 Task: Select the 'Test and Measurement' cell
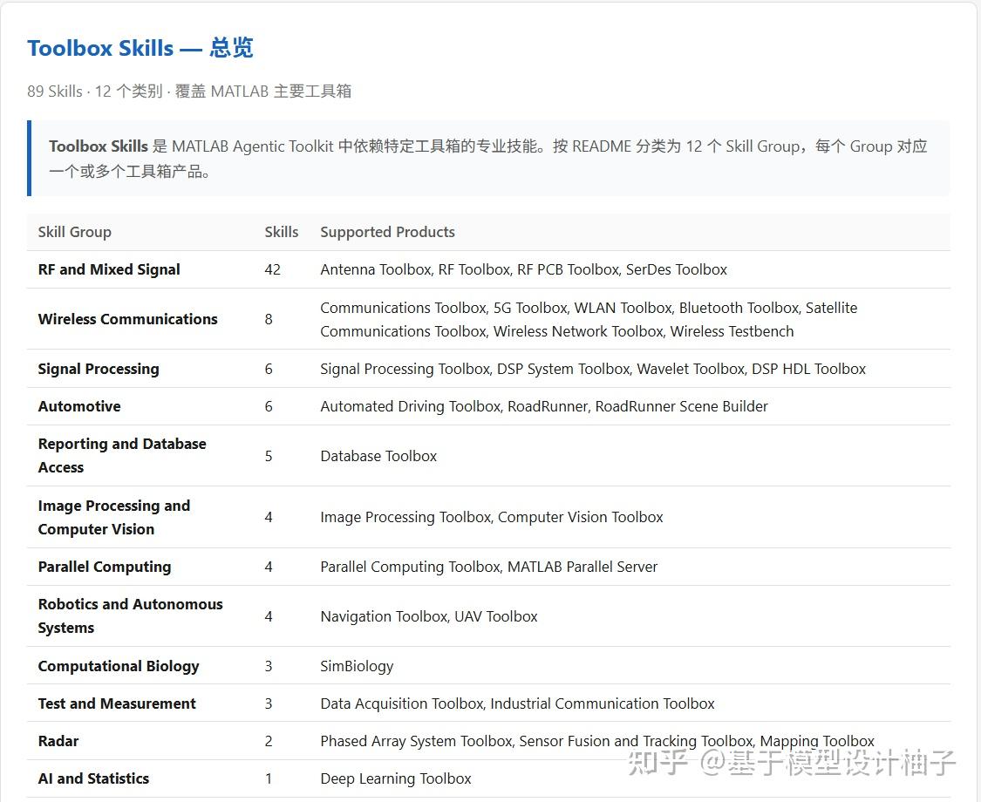[117, 703]
